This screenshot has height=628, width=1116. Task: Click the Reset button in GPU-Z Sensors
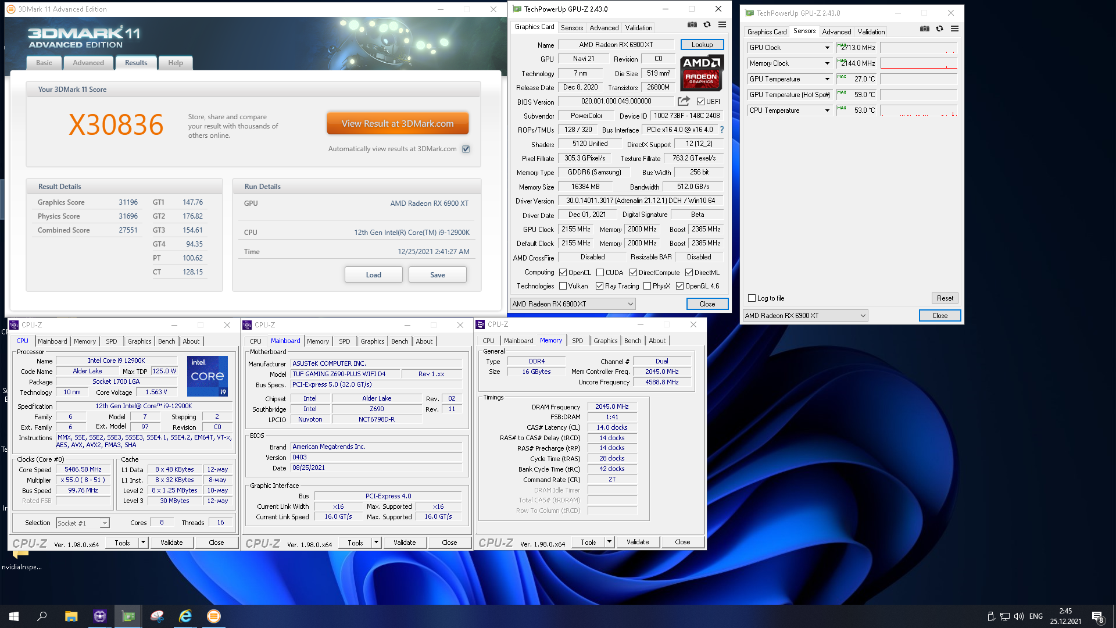coord(945,298)
